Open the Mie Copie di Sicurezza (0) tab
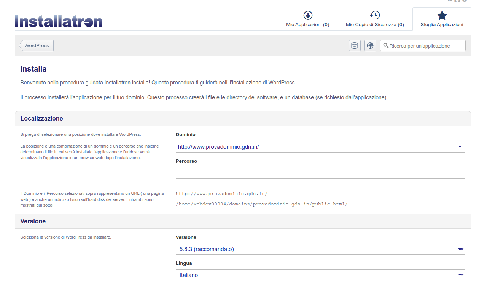487x285 pixels. click(375, 19)
